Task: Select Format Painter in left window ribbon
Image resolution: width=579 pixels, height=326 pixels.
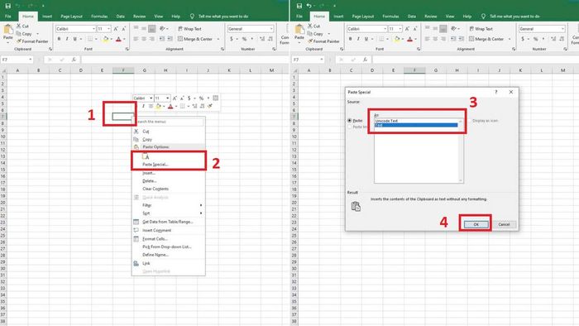Action: click(x=32, y=41)
